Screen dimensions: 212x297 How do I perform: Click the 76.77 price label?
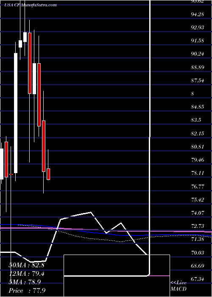point(197,186)
